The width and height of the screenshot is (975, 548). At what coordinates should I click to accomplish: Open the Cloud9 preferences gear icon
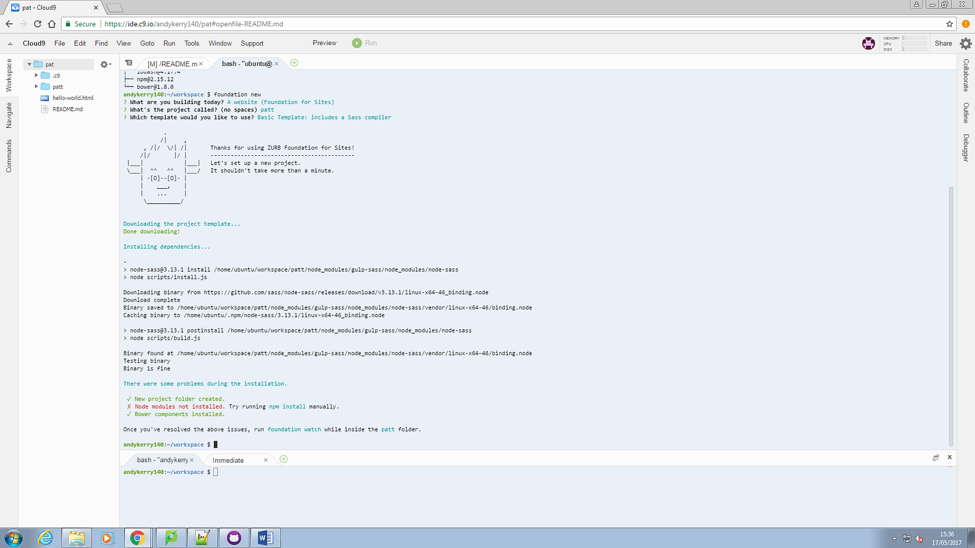pos(966,43)
